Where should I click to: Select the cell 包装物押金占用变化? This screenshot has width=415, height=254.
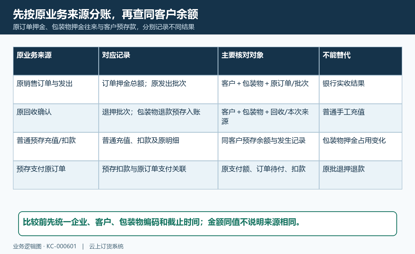click(x=361, y=146)
